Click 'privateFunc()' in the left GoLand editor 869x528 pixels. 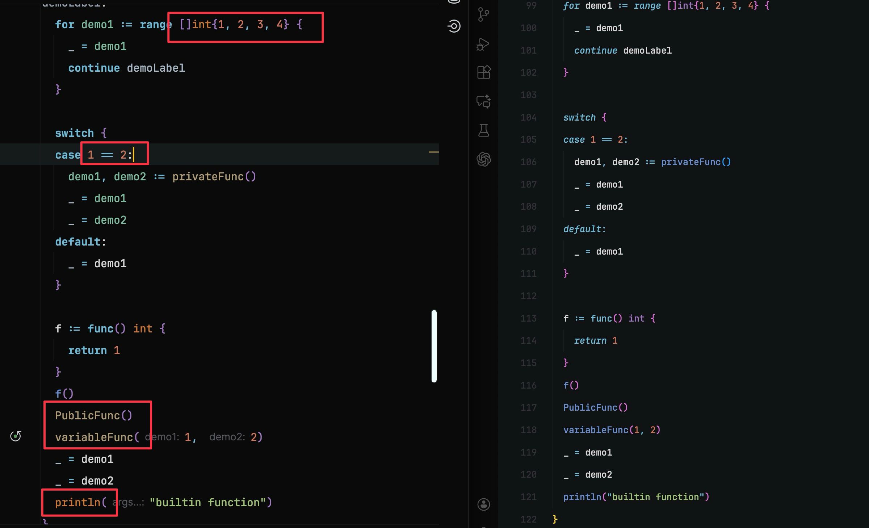[x=214, y=177]
